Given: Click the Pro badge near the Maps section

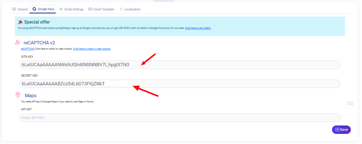Looking at the screenshot, I should [x=350, y=104].
